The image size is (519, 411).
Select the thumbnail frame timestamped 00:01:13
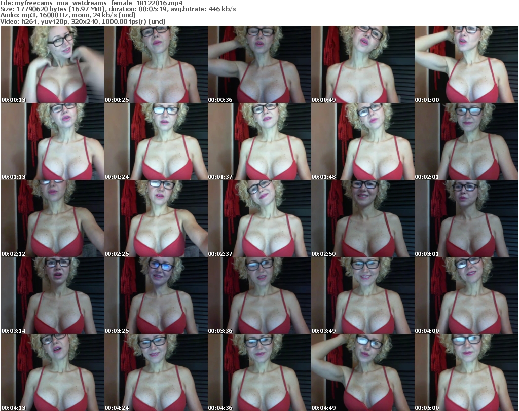pos(53,141)
